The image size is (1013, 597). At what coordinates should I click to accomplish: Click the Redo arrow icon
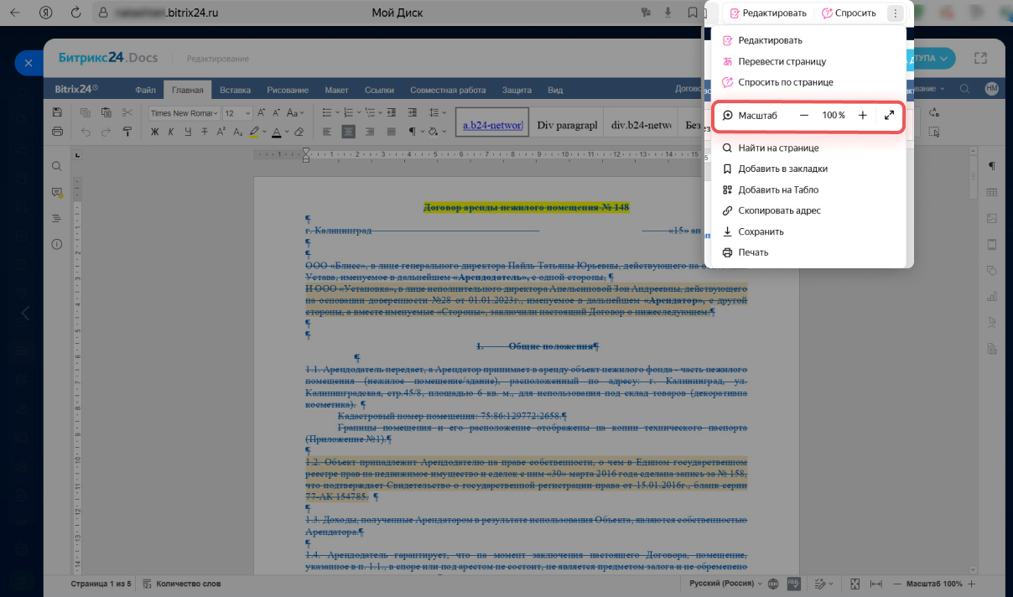tap(106, 132)
